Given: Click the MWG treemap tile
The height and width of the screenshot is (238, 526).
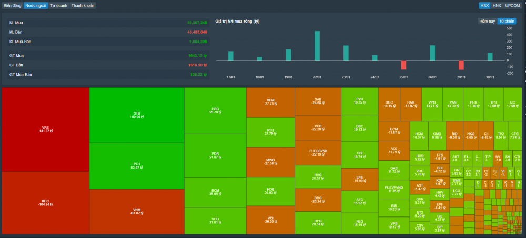Looking at the screenshot, I should tap(270, 162).
